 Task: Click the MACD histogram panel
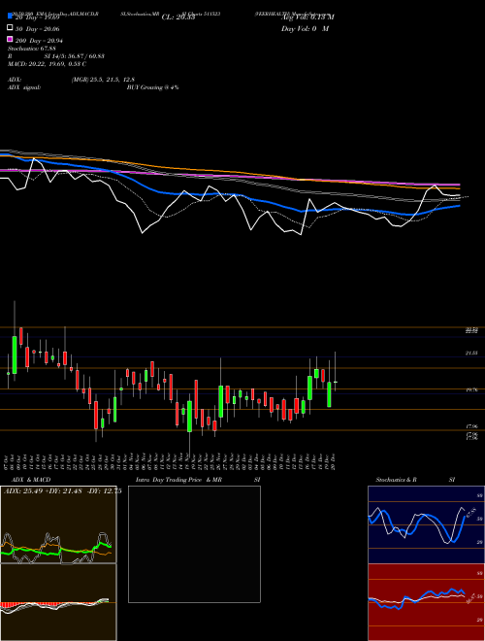58,602
